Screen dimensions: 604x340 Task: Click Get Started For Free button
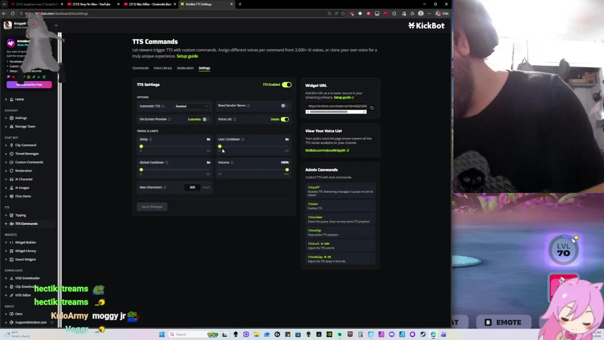[29, 85]
